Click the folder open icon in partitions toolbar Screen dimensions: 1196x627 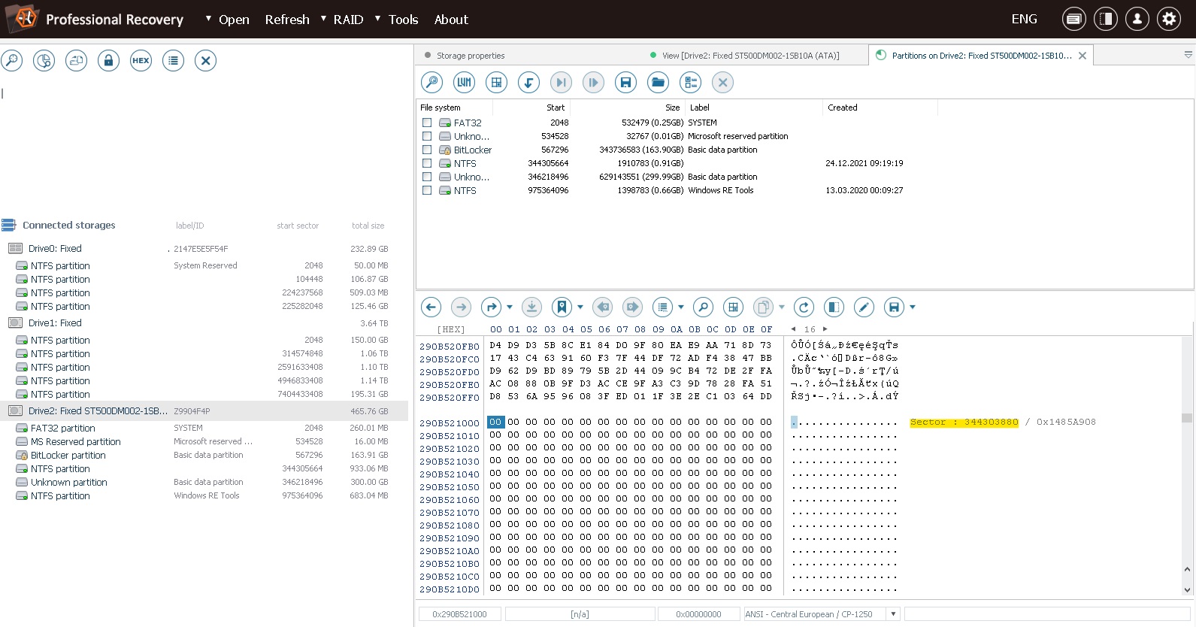pyautogui.click(x=658, y=83)
